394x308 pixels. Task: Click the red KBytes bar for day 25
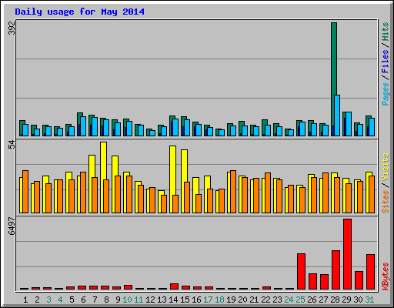[x=301, y=271]
